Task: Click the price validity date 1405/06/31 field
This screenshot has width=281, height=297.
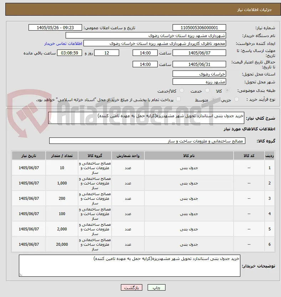Action: [x=199, y=64]
